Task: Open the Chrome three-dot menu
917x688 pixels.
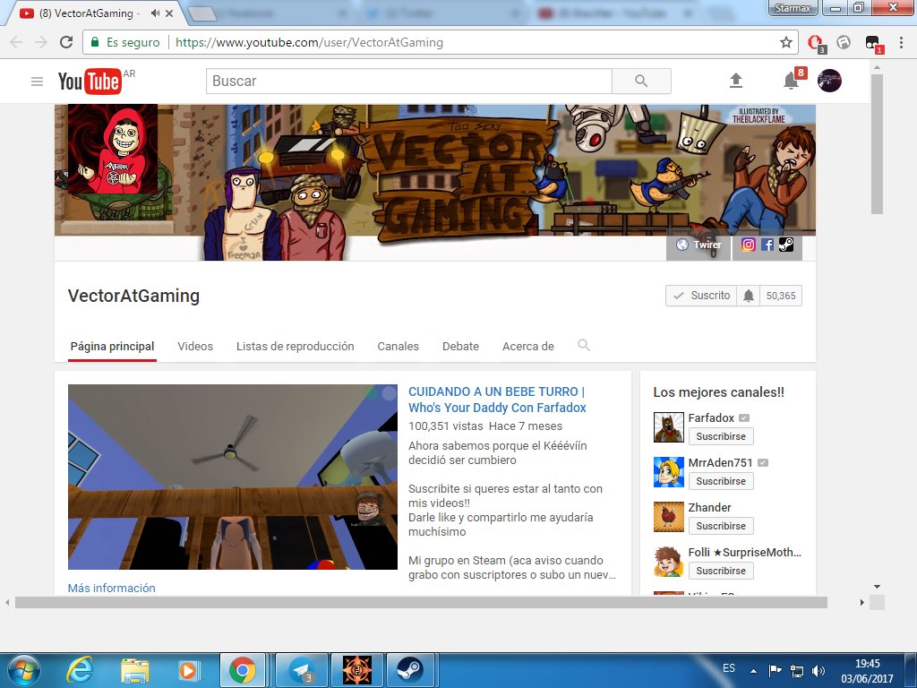Action: click(901, 42)
